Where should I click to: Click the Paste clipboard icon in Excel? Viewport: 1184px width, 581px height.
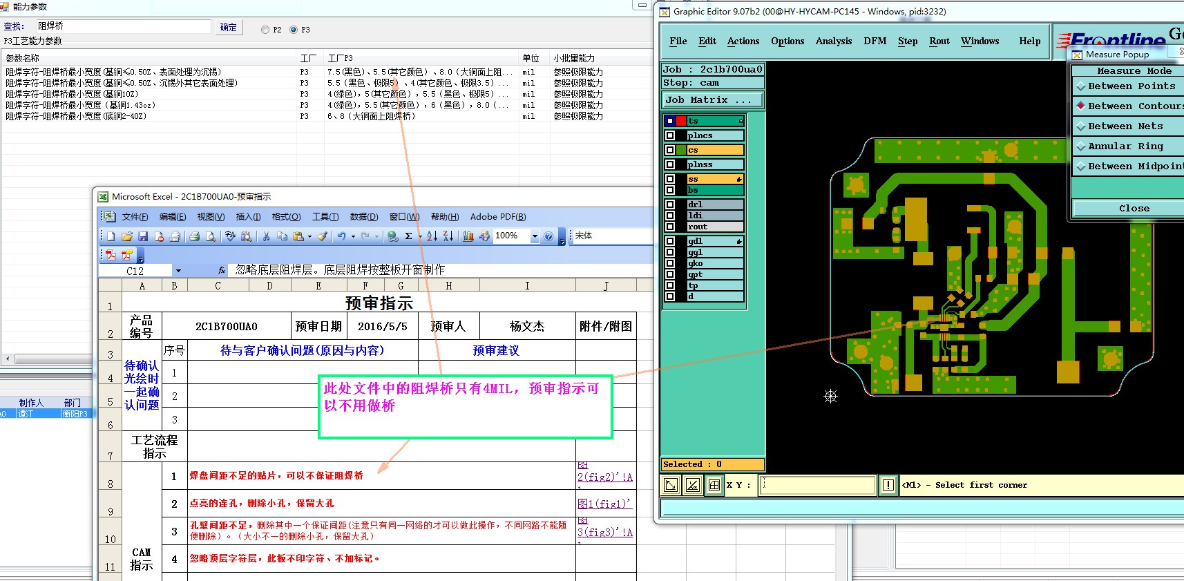tap(298, 236)
